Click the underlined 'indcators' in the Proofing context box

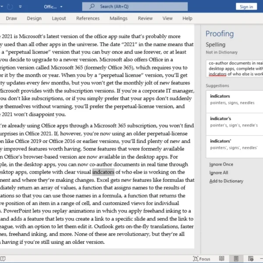point(217,74)
